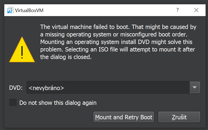Cancel the dialog using Zrušit button
The height and width of the screenshot is (130, 208).
pyautogui.click(x=179, y=117)
